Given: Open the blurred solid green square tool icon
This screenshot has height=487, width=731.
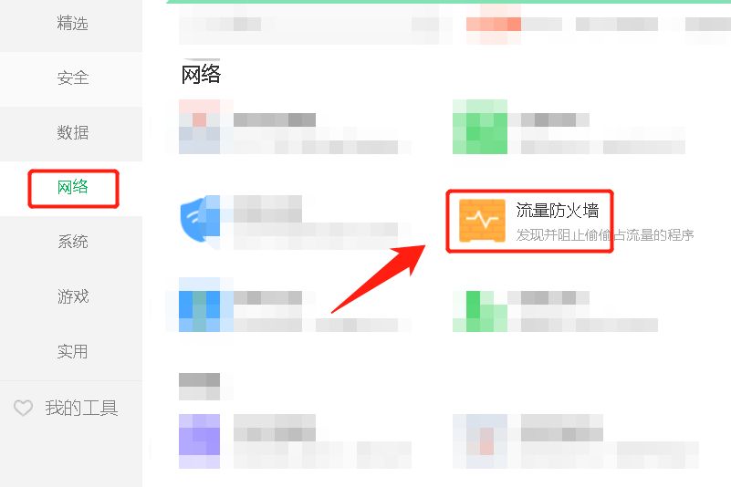Looking at the screenshot, I should [480, 127].
